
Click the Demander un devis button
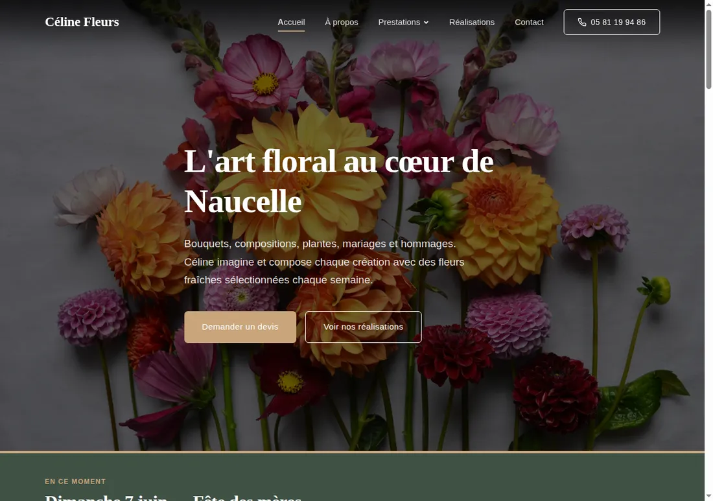click(x=240, y=327)
